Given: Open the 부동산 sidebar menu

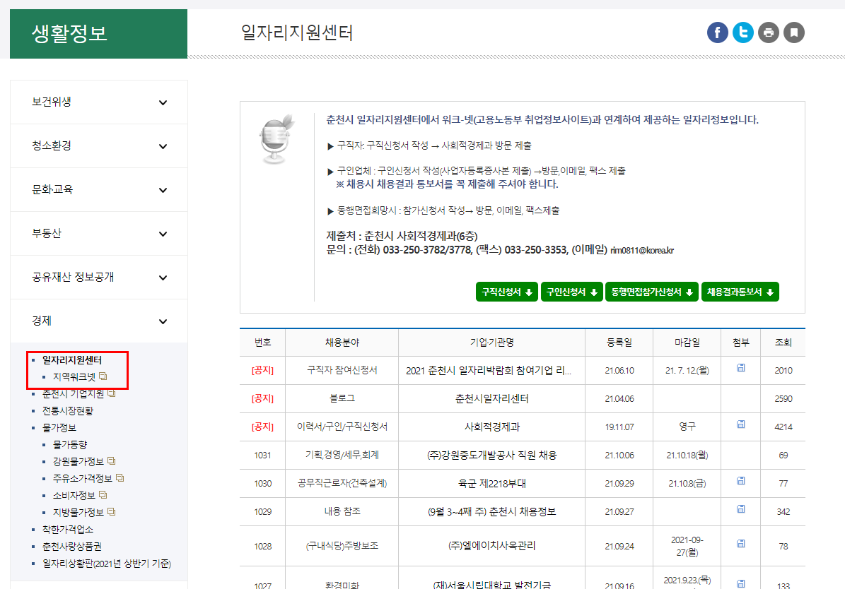Looking at the screenshot, I should [x=98, y=234].
